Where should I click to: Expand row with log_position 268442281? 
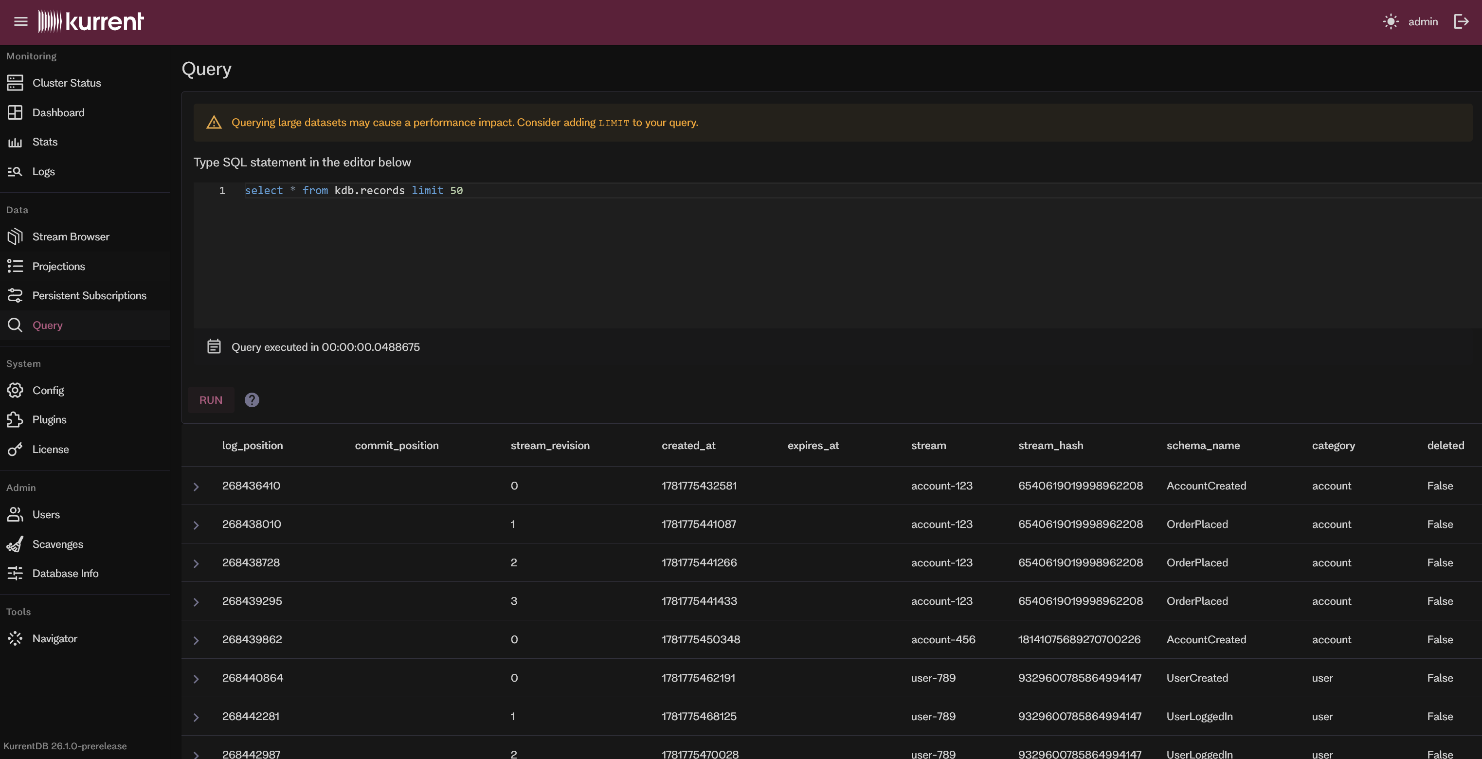tap(196, 718)
